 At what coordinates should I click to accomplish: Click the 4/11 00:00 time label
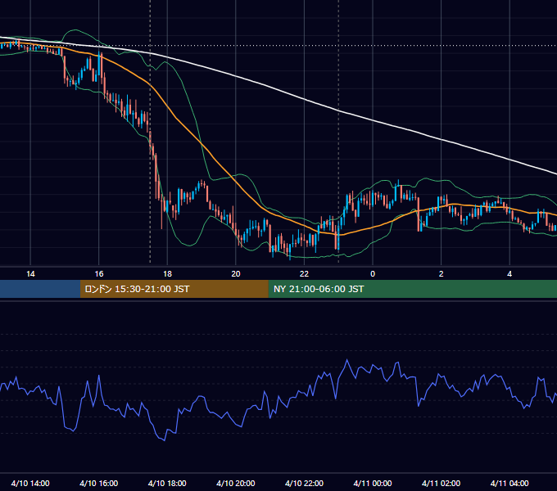coord(373,483)
